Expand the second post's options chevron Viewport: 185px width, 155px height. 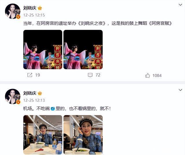tap(180, 90)
